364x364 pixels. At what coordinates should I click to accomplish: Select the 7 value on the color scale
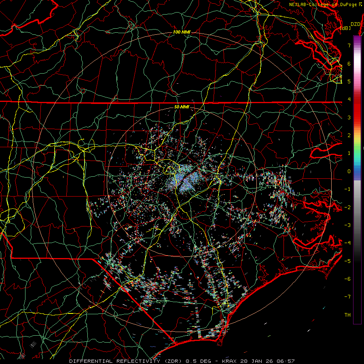pyautogui.click(x=349, y=45)
